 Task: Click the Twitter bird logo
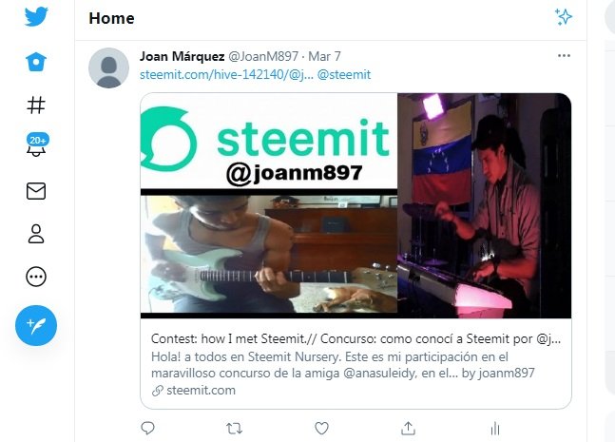click(36, 17)
